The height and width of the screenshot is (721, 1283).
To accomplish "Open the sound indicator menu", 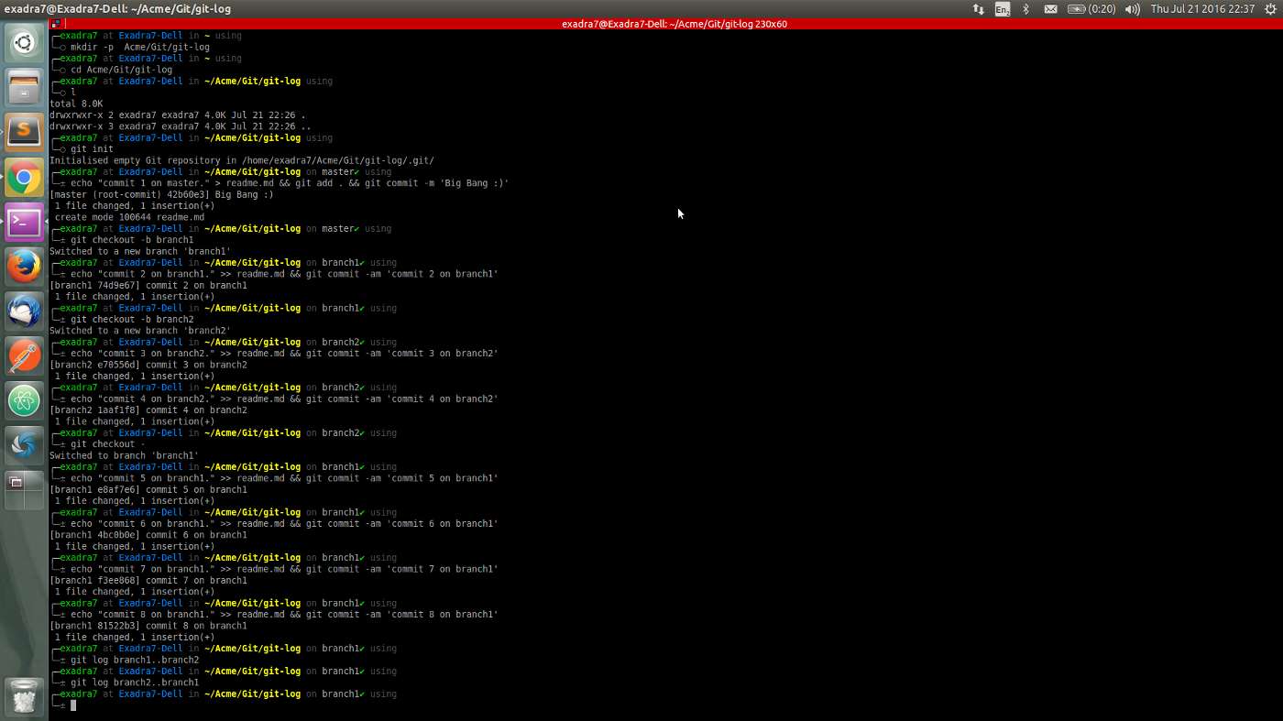I will pos(1132,8).
